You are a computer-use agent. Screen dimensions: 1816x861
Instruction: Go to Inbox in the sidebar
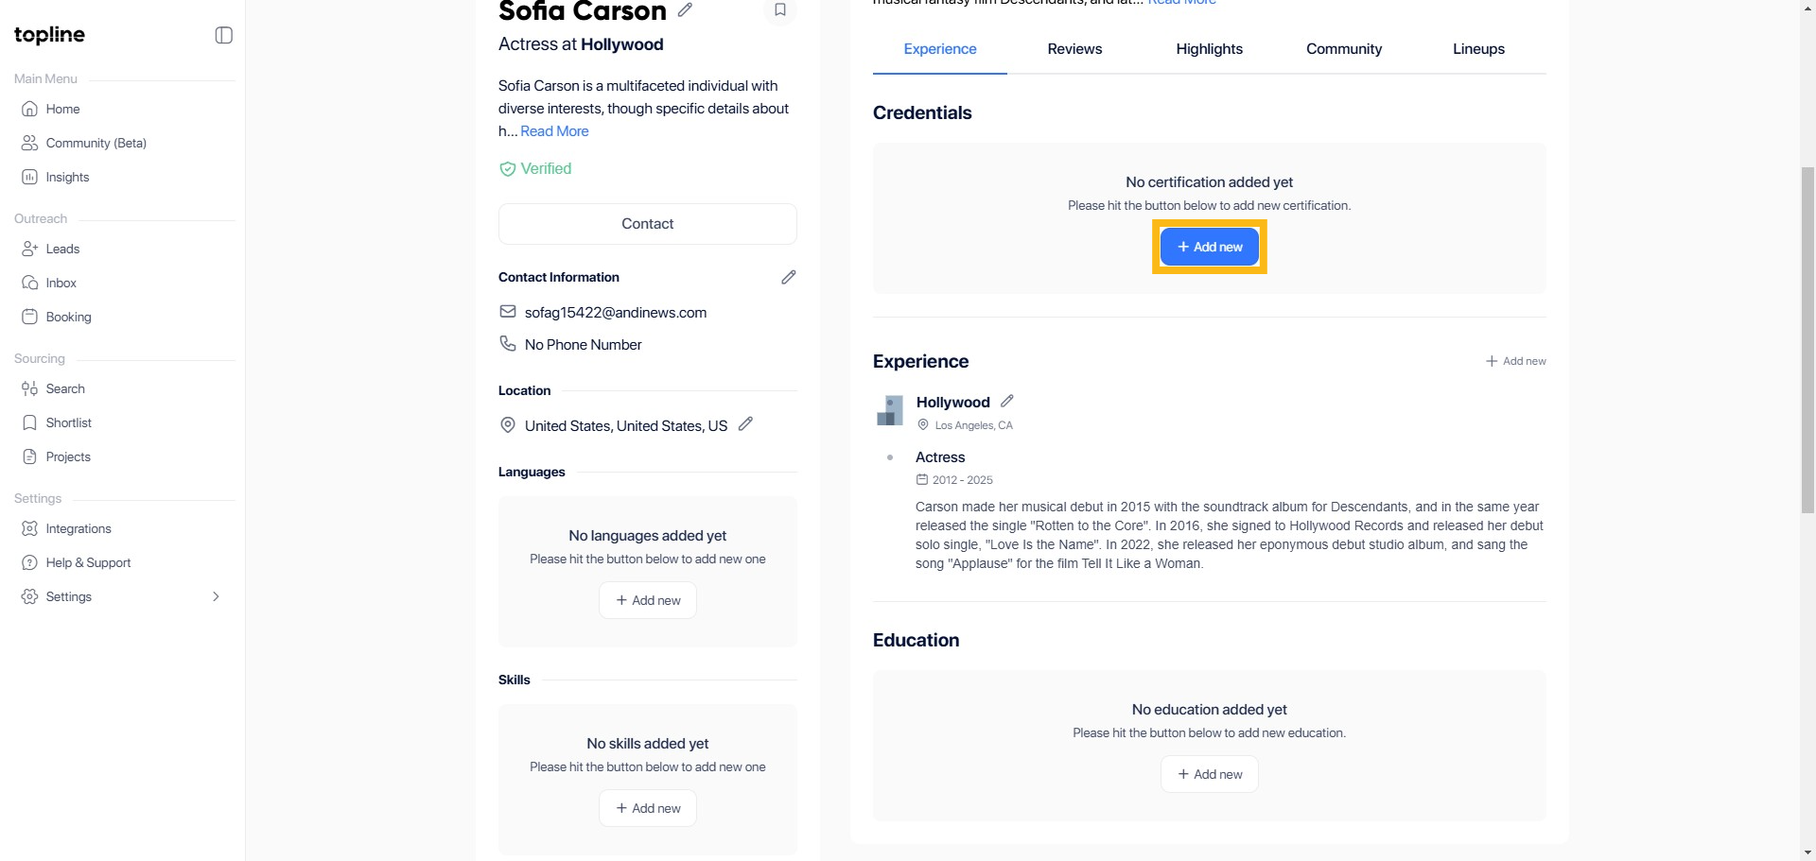(61, 283)
